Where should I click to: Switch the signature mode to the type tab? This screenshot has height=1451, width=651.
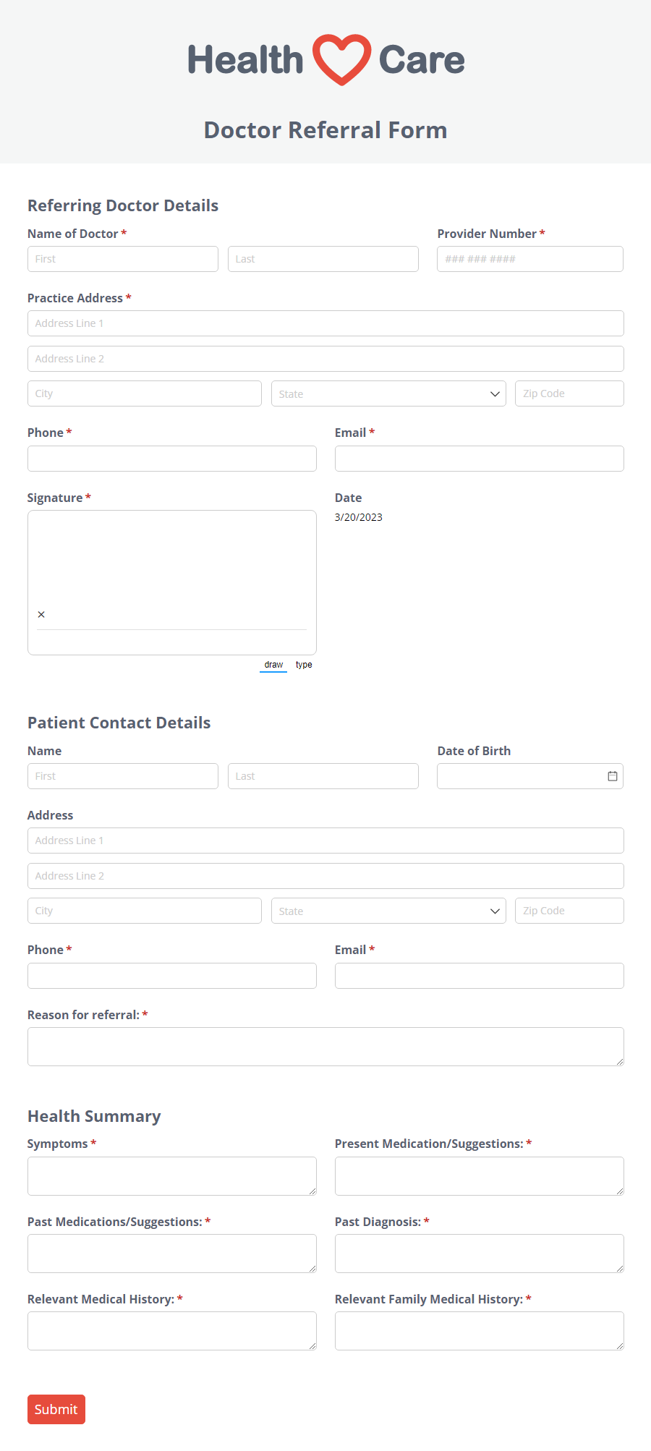point(304,665)
